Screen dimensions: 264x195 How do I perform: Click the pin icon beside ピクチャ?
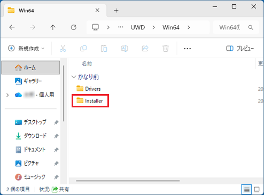click(x=56, y=163)
